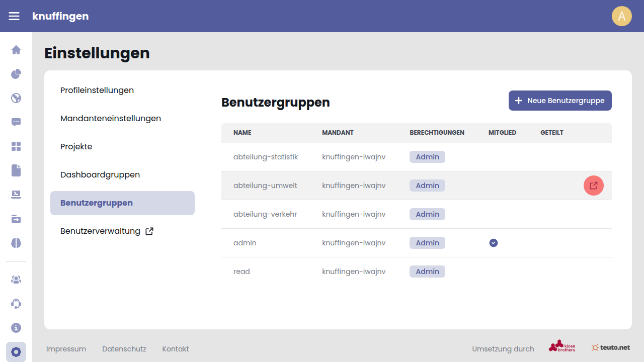Select Profileinstellungen in settings menu
Image resolution: width=644 pixels, height=362 pixels.
(x=97, y=90)
